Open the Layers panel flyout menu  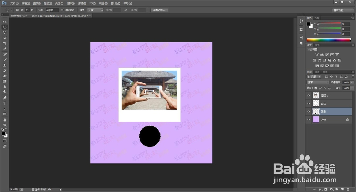[x=352, y=72]
